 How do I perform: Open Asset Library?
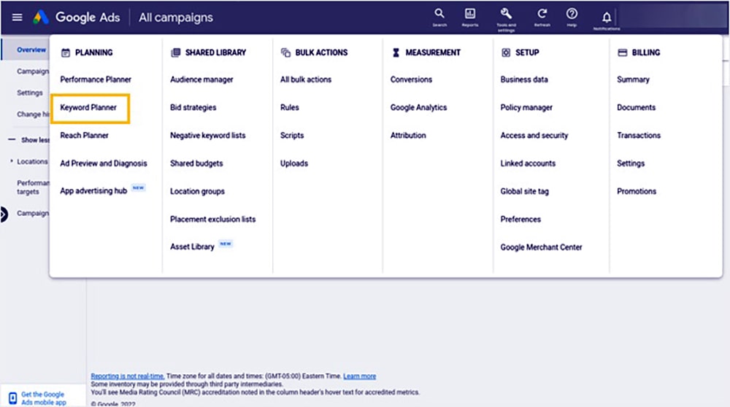(192, 247)
